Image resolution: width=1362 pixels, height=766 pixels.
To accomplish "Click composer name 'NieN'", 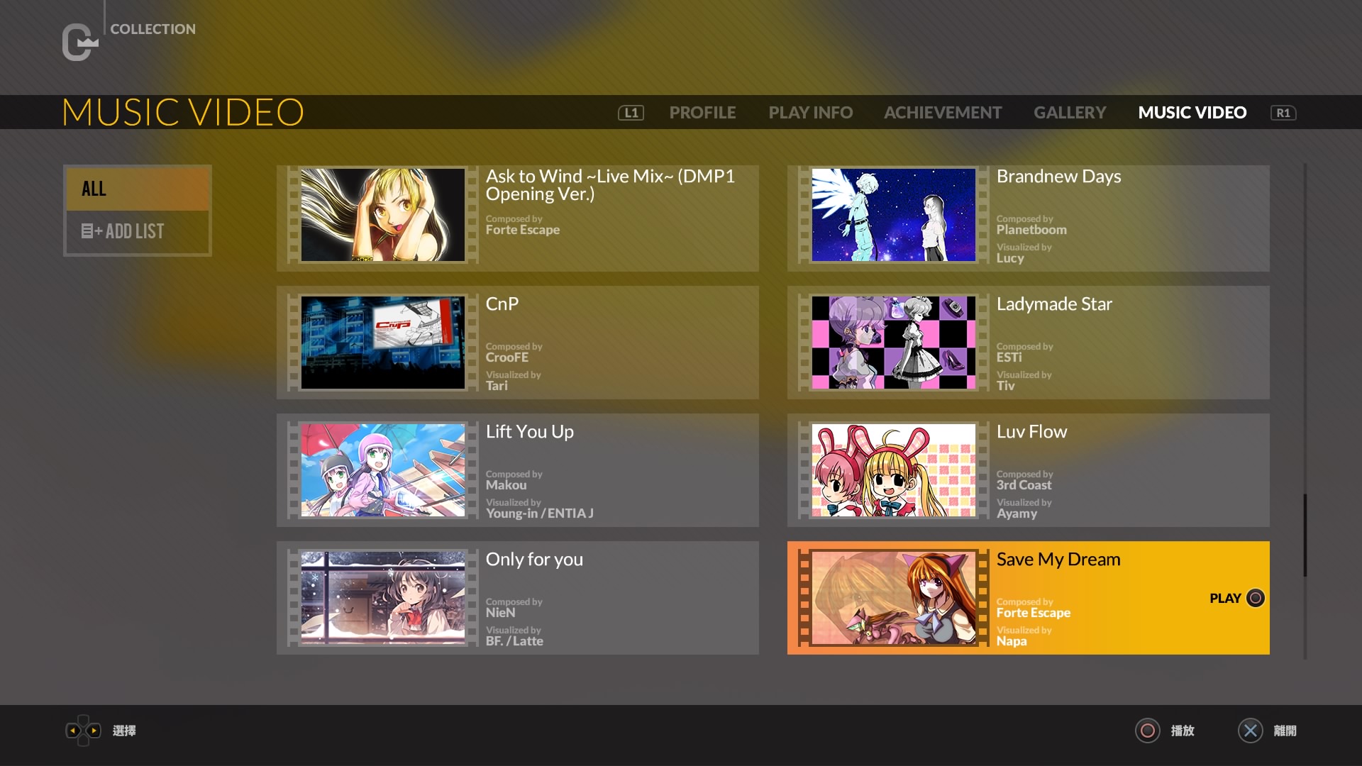I will [500, 613].
